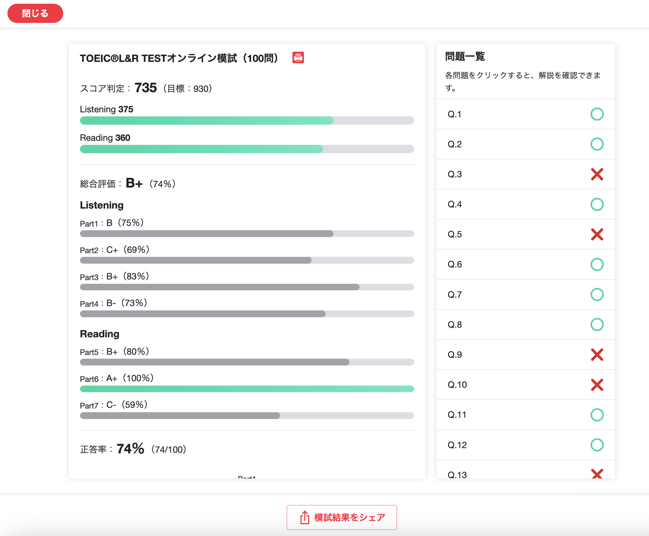Click the score value 735
The height and width of the screenshot is (536, 649).
146,88
